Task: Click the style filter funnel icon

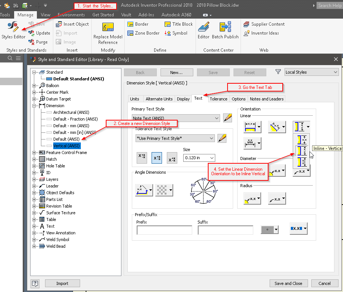Action: pos(277,72)
